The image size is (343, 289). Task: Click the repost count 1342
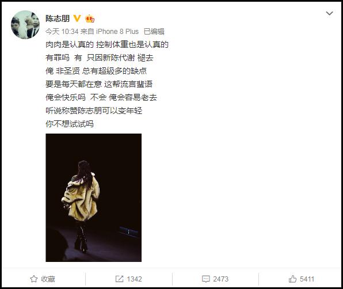tap(134, 279)
